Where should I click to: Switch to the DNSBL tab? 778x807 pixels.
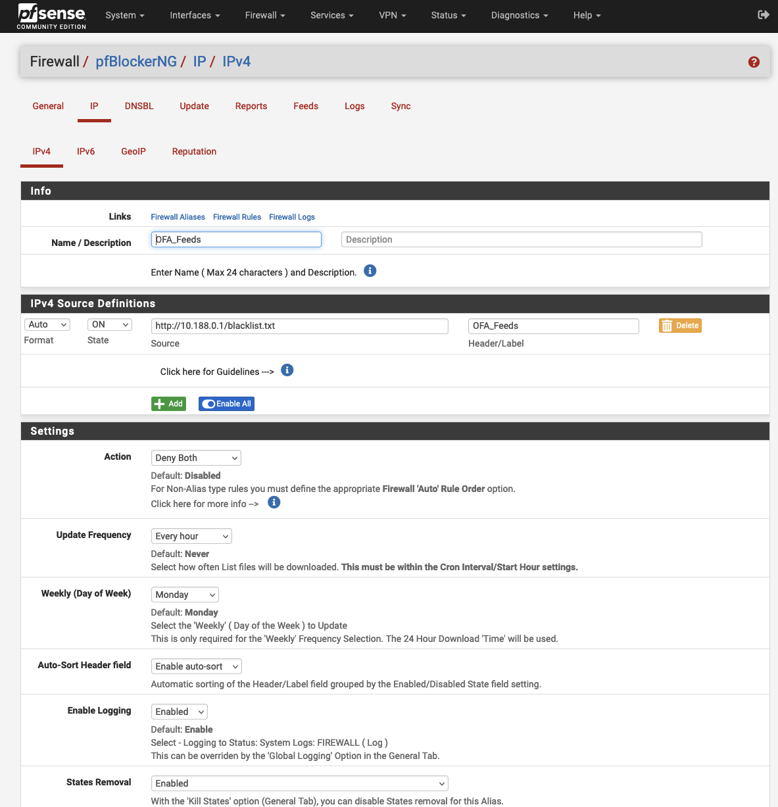coord(139,106)
